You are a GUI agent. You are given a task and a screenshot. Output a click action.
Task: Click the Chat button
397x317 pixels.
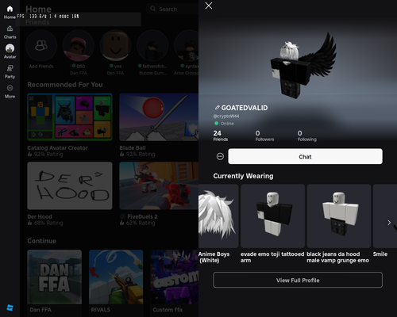(x=305, y=156)
